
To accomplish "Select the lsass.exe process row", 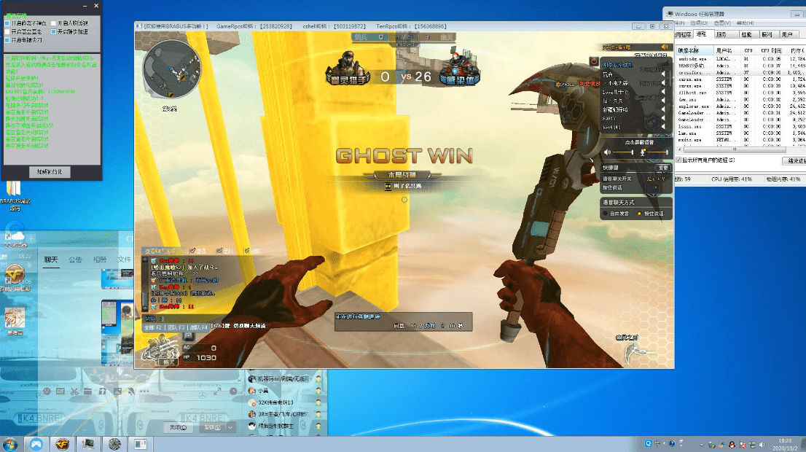I will click(740, 126).
